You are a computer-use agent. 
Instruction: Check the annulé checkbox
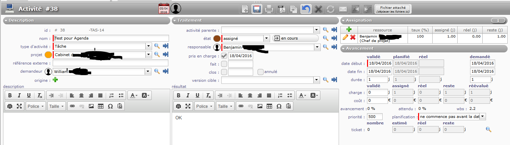point(261,72)
